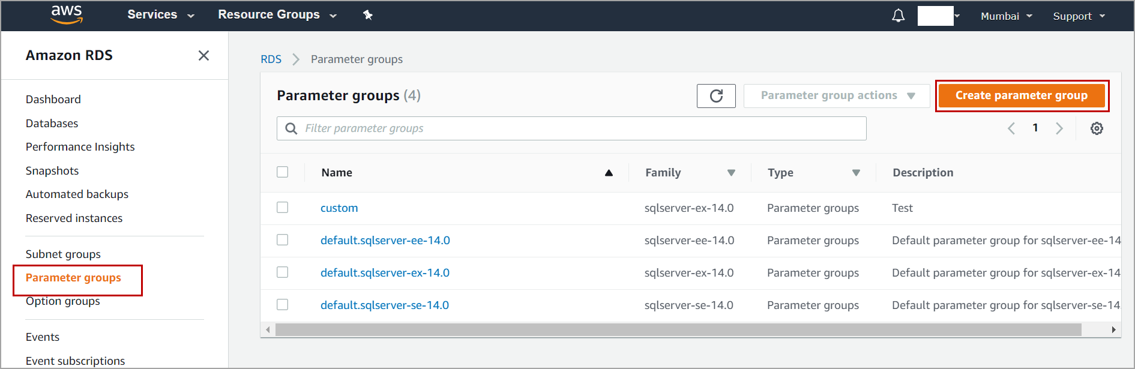The width and height of the screenshot is (1135, 369).
Task: Go to next page of results
Action: coord(1059,128)
